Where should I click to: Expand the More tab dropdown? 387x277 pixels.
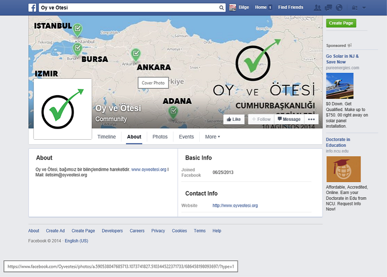pos(212,137)
